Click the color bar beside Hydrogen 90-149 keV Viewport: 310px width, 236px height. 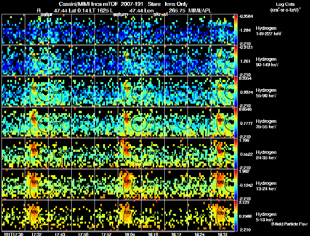[x=236, y=60]
